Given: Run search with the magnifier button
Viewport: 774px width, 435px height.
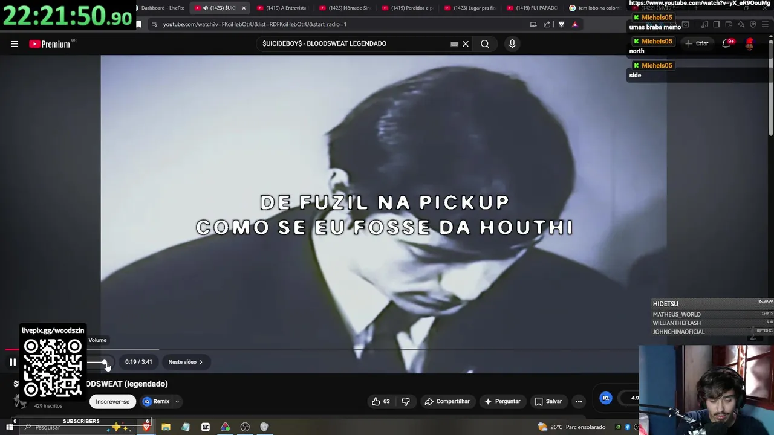Looking at the screenshot, I should pos(485,43).
